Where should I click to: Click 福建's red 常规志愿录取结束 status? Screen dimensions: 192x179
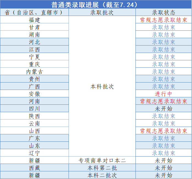[163, 20]
